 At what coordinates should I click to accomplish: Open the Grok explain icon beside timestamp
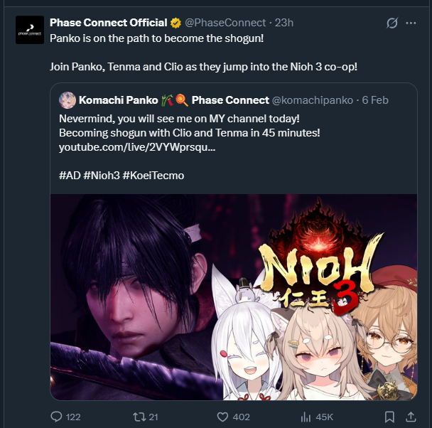(x=391, y=23)
